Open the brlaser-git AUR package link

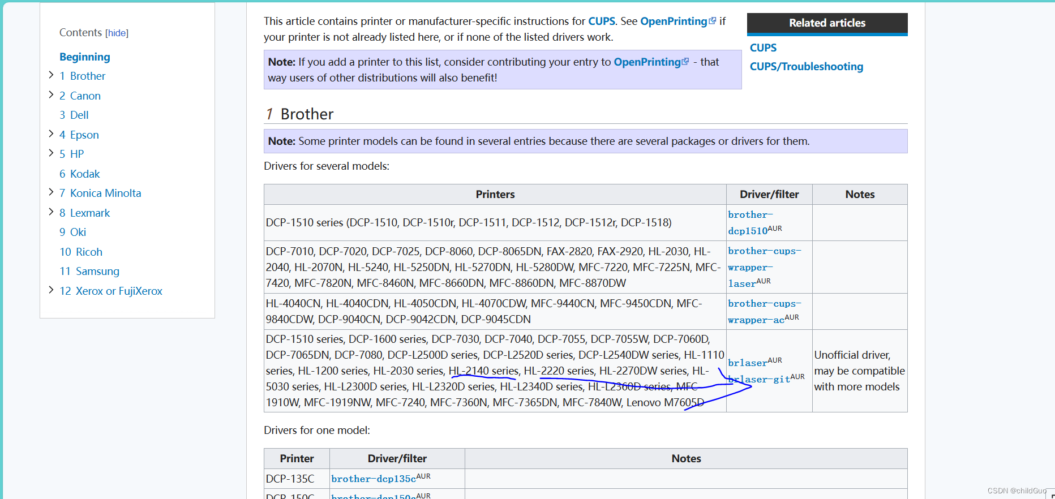pyautogui.click(x=759, y=379)
